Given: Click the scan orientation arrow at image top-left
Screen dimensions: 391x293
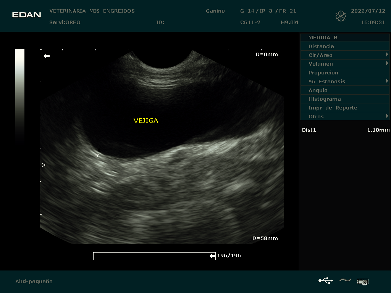Looking at the screenshot, I should (47, 56).
